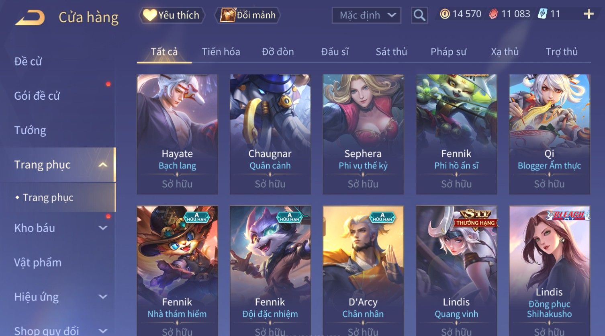Select the Qi Blogger Ẩm thực skin card

click(x=549, y=134)
